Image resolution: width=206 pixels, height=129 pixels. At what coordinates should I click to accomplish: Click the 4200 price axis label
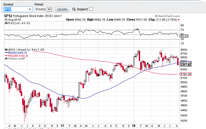coord(184,121)
